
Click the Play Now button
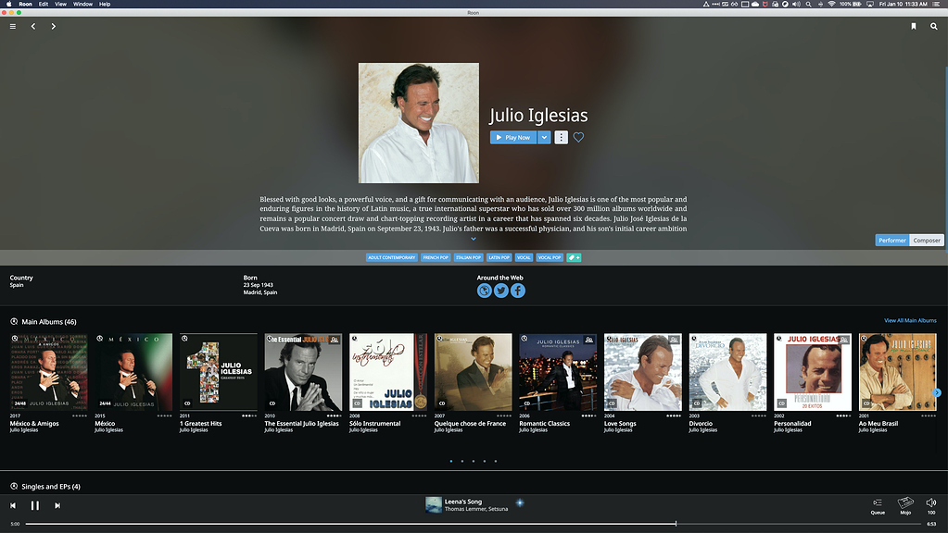[x=513, y=138]
